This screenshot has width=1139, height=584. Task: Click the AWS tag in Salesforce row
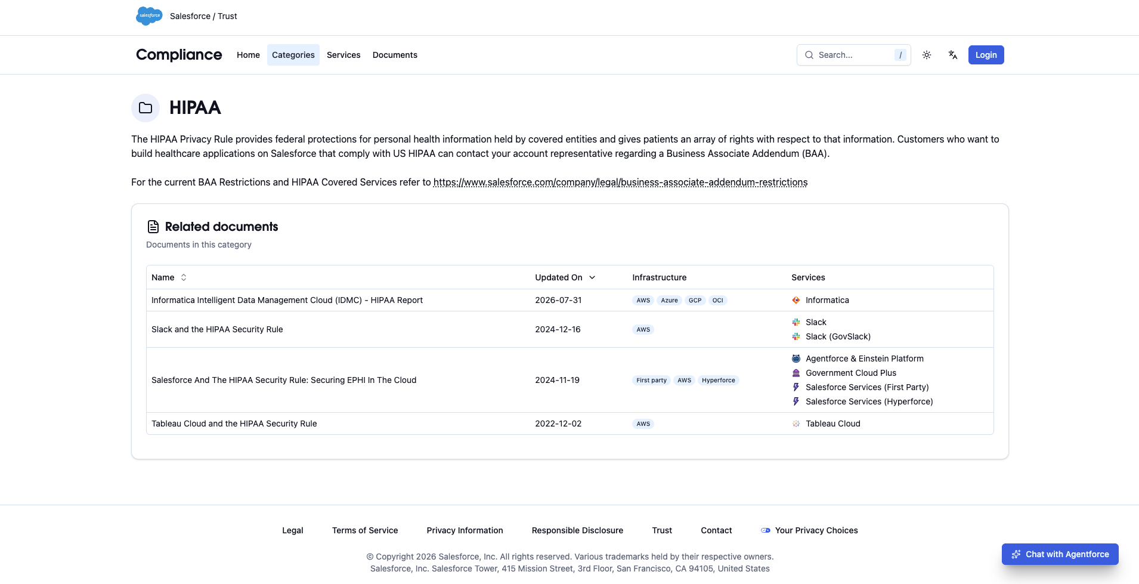coord(685,380)
